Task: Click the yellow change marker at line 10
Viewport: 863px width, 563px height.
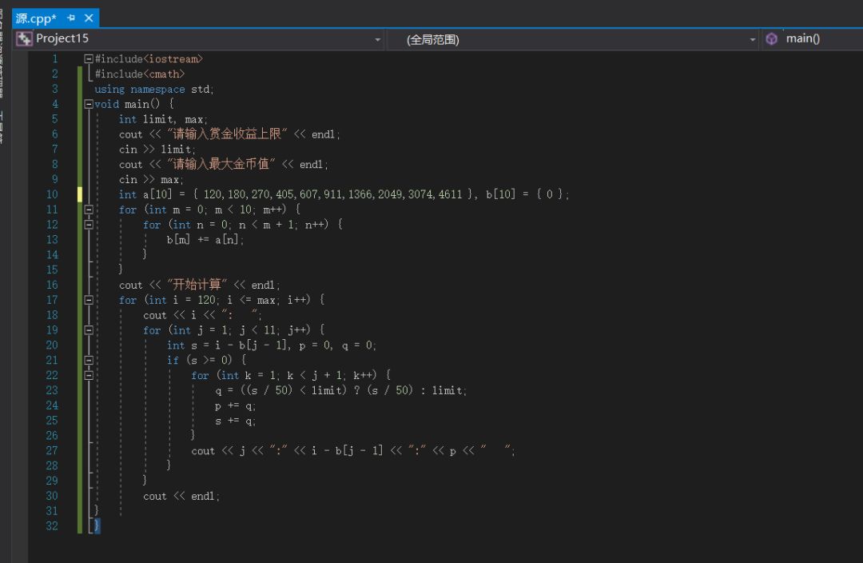Action: [80, 194]
